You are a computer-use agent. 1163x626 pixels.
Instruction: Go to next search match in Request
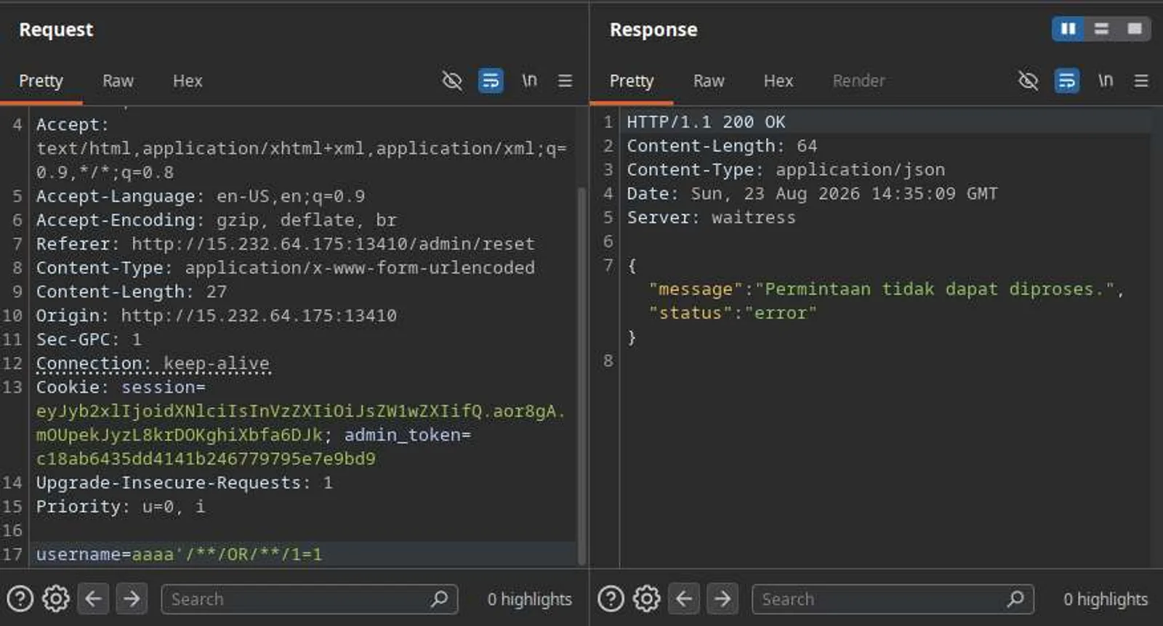[132, 599]
